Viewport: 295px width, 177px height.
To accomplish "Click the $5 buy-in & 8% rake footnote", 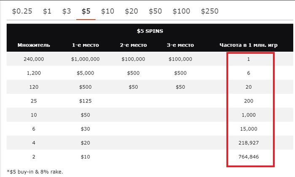I will click(35, 172).
